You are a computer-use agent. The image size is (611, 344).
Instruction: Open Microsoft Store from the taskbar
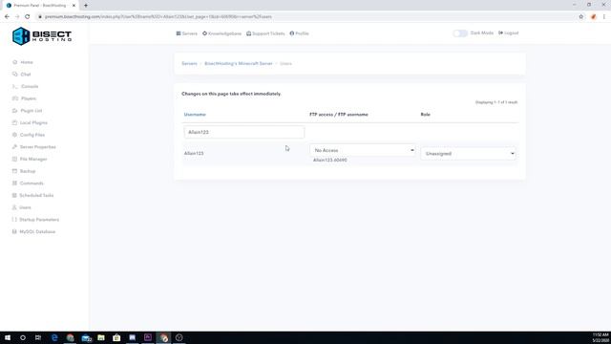(116, 337)
